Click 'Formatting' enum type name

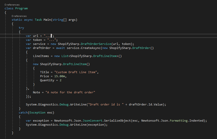tap(179, 121)
